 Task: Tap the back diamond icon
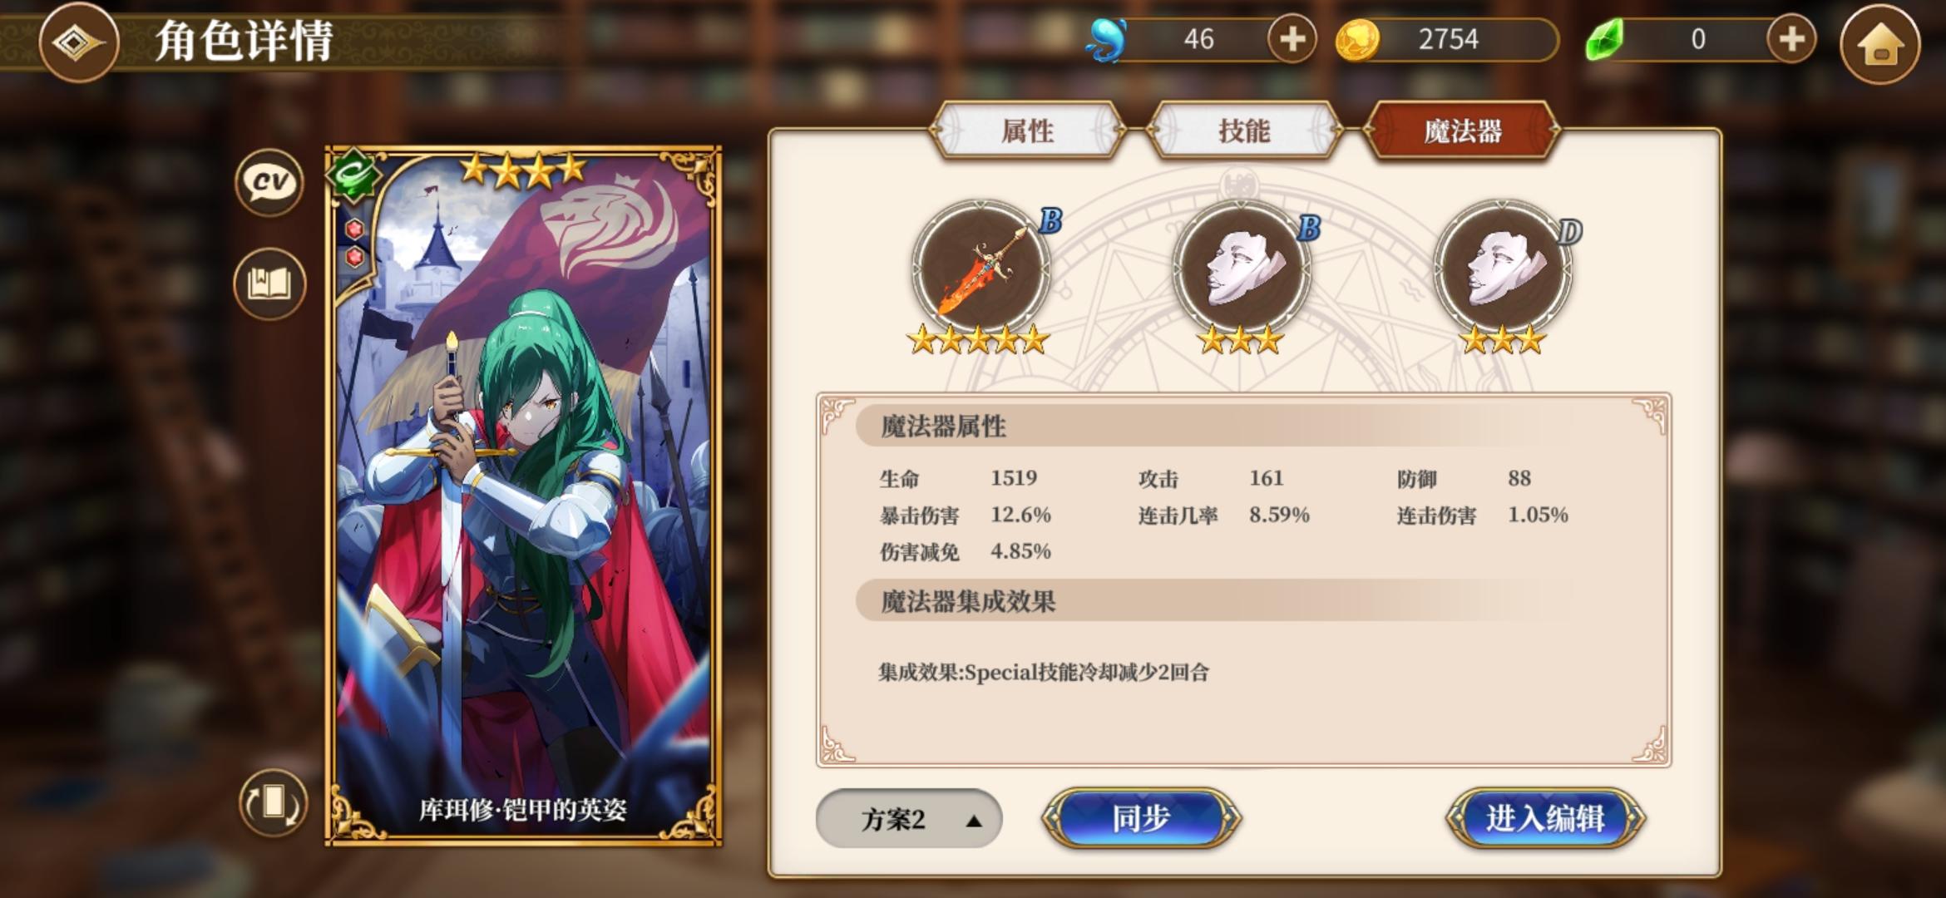point(79,42)
